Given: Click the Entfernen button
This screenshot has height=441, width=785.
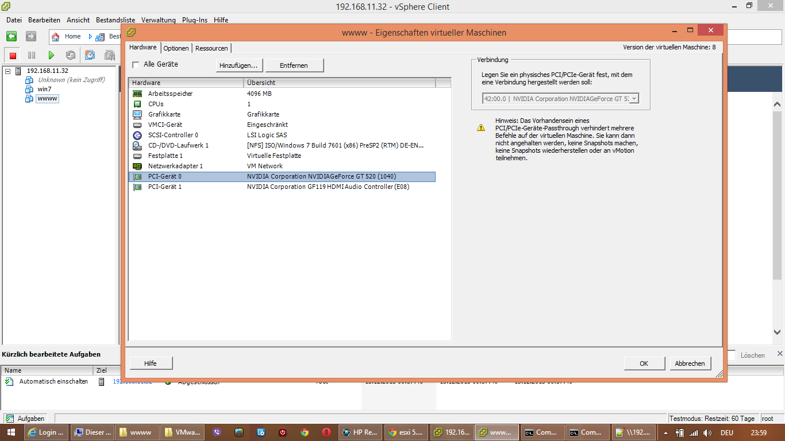Looking at the screenshot, I should [294, 65].
